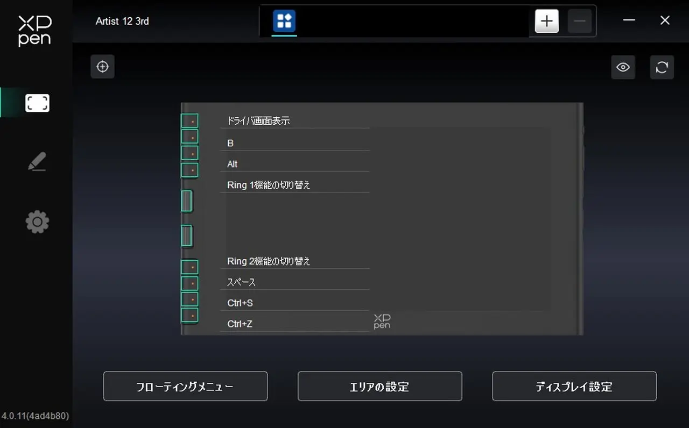Add a new application profile with plus button
Viewport: 689px width, 428px height.
[546, 20]
